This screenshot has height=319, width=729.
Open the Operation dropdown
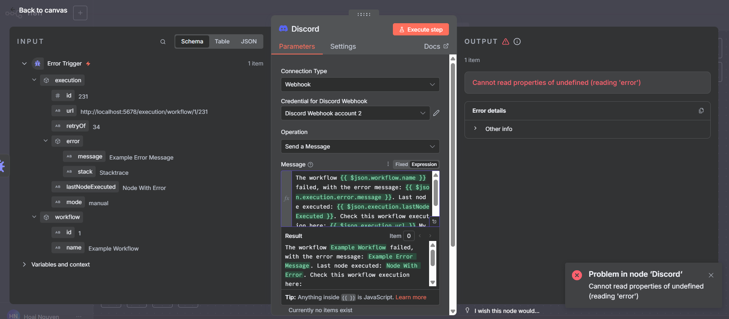pyautogui.click(x=360, y=147)
